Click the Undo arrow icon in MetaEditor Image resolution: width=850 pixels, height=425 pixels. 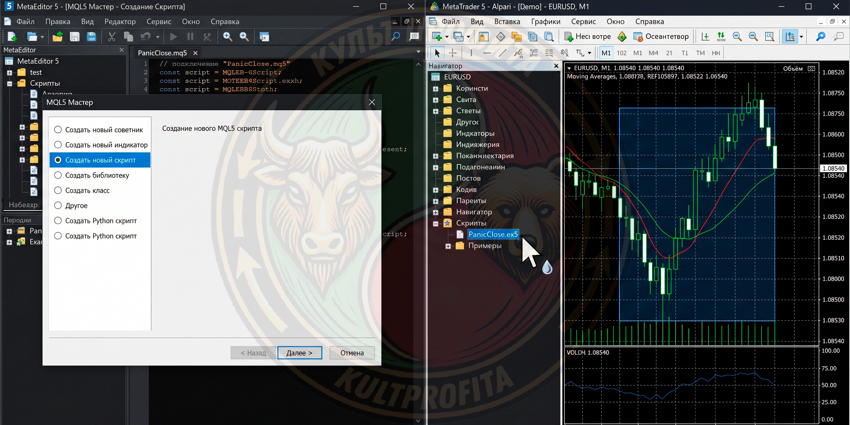(x=145, y=36)
